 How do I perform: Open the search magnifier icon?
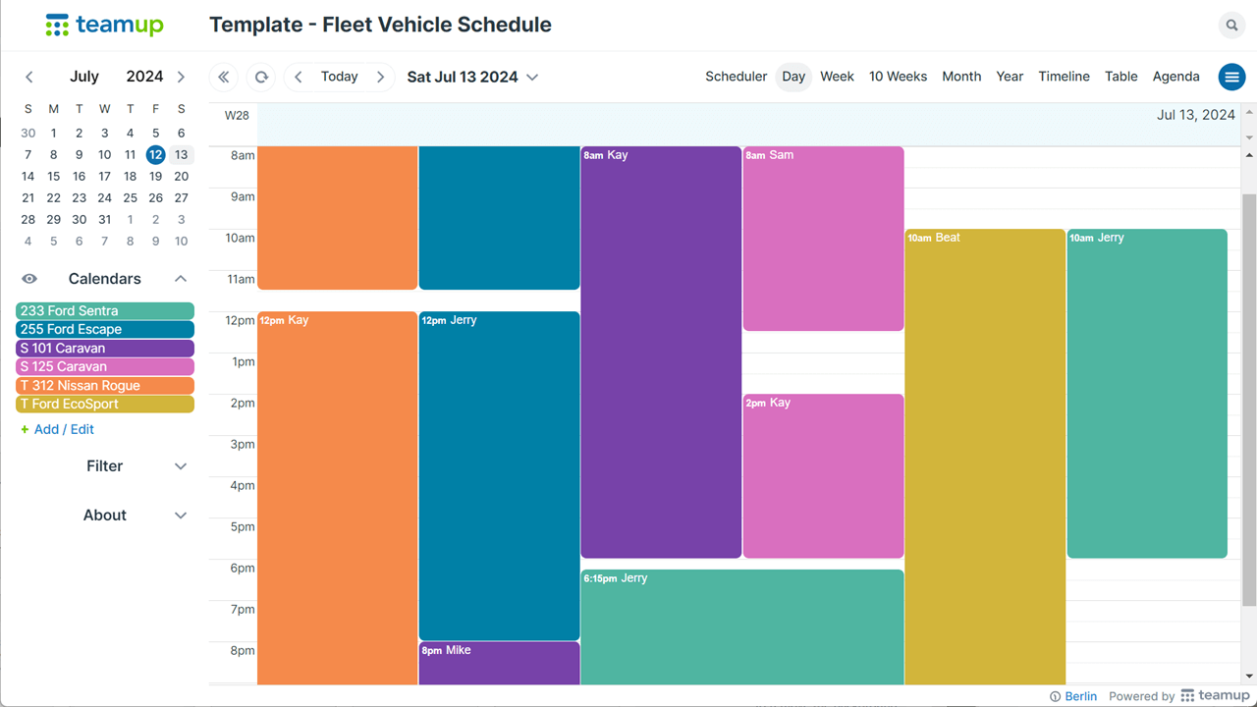click(1231, 26)
